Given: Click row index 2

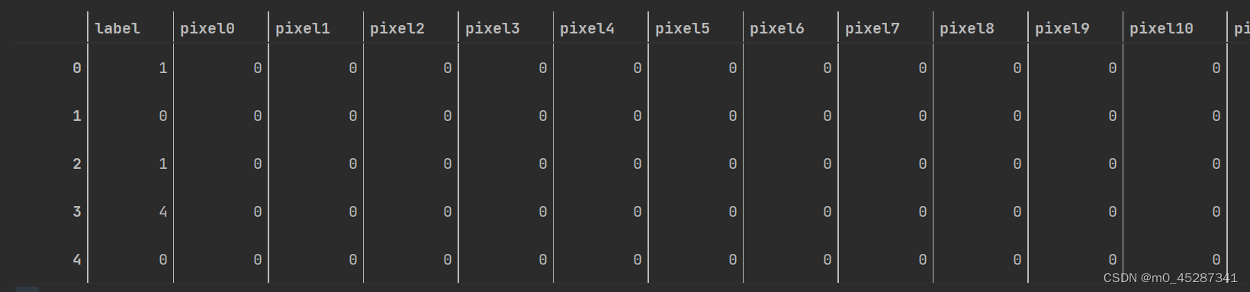Looking at the screenshot, I should click(76, 164).
